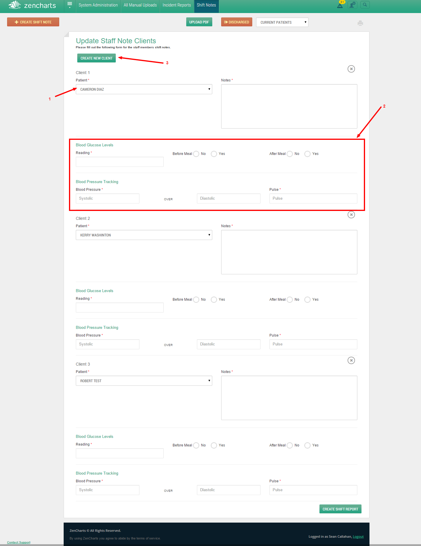This screenshot has height=546, width=421.
Task: Click the 'Update Staff Note Clients' heading
Action: [116, 41]
